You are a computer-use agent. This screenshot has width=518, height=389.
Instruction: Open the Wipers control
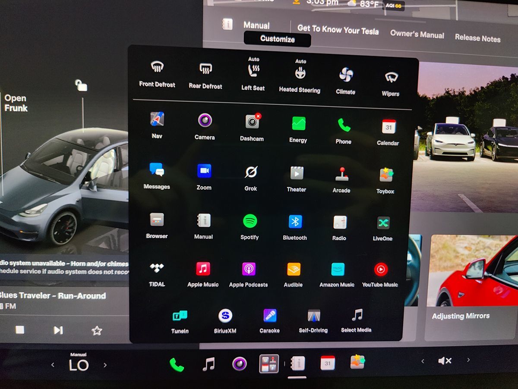click(391, 83)
